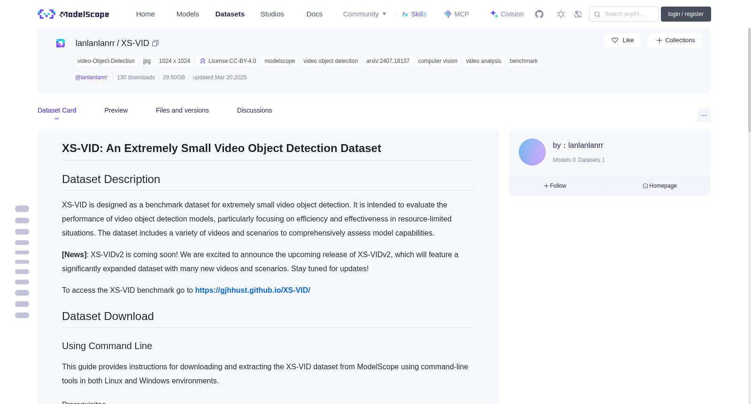Click the computer vision tag
This screenshot has height=404, width=751.
coord(437,61)
